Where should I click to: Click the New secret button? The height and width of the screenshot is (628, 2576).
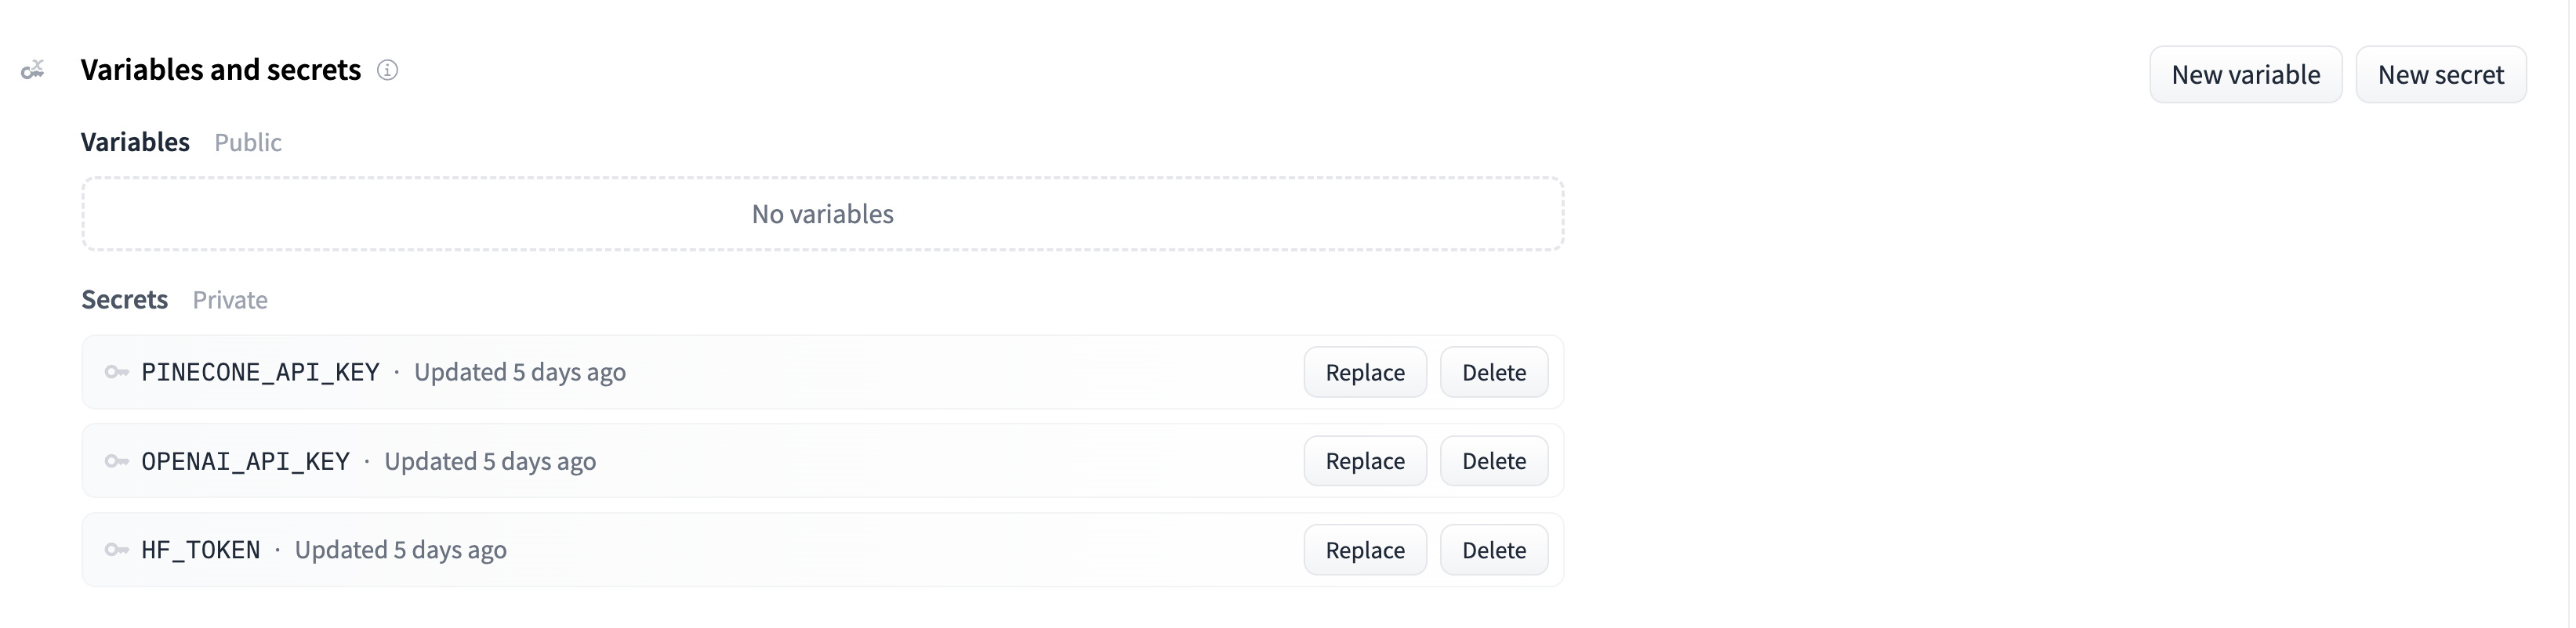point(2441,74)
